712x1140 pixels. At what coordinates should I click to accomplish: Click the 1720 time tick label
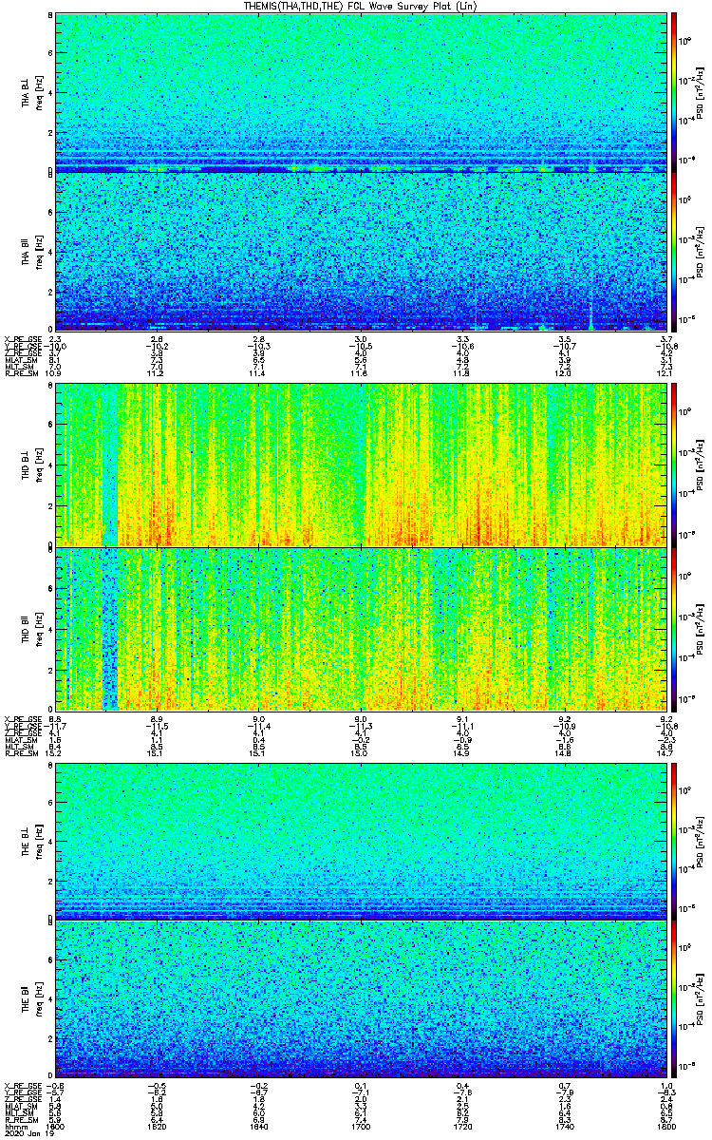click(462, 1128)
